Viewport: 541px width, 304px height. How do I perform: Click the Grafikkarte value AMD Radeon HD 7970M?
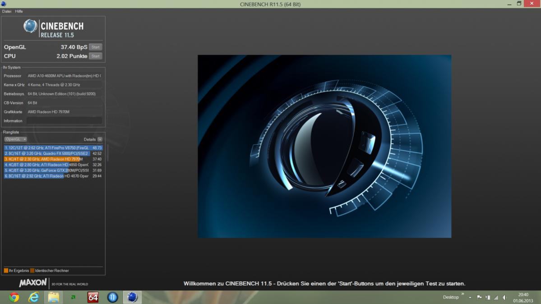pyautogui.click(x=64, y=112)
